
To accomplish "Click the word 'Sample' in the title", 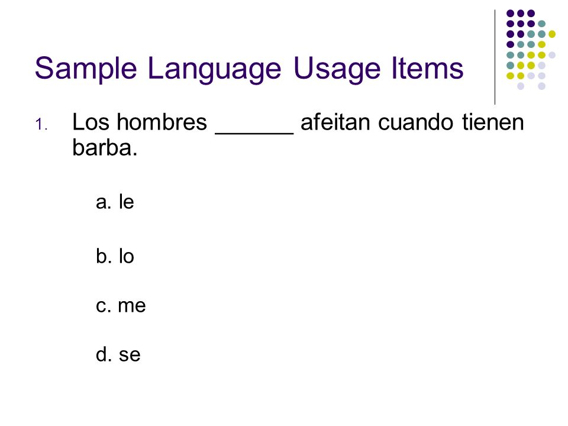I will 86,70.
